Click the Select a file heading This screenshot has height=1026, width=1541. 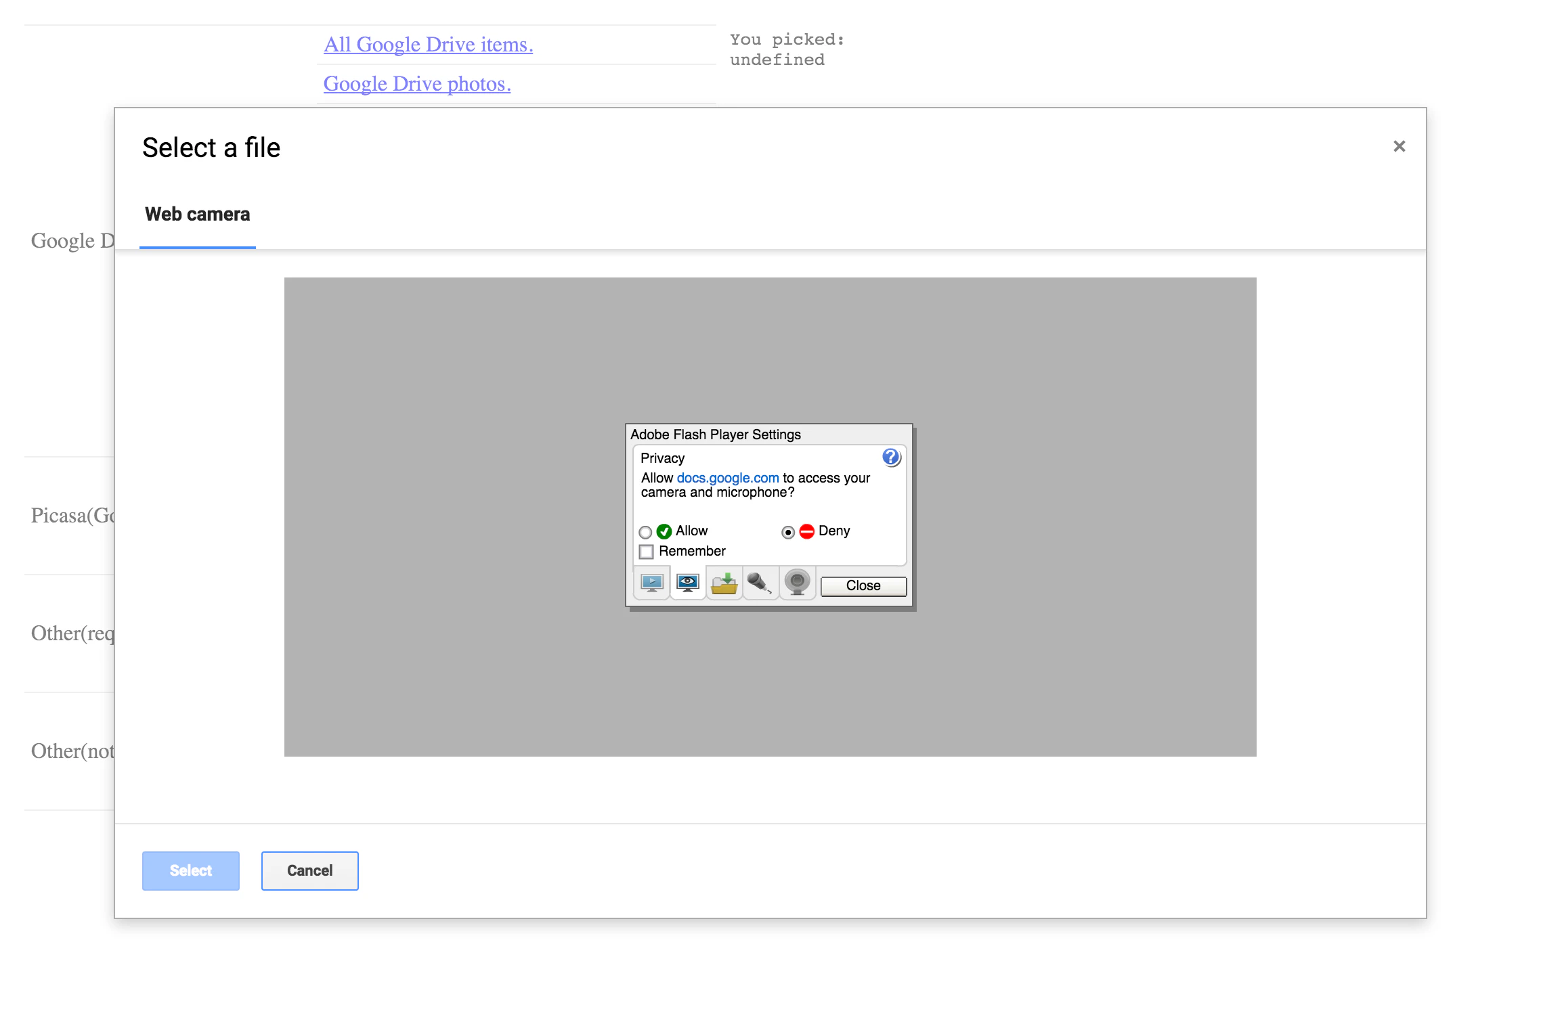pos(211,148)
